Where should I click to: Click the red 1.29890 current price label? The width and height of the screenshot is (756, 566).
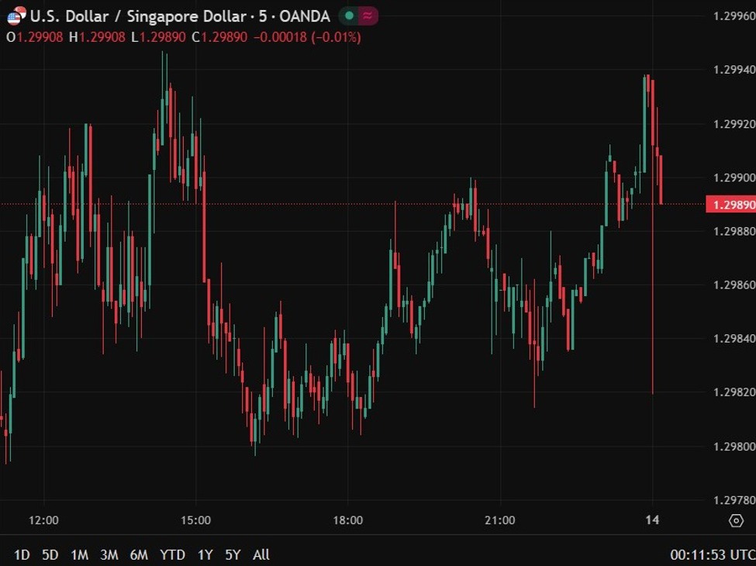(730, 205)
